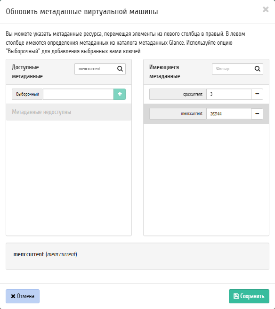The width and height of the screenshot is (275, 309).
Task: Click the Выборочный label
Action: [27, 94]
